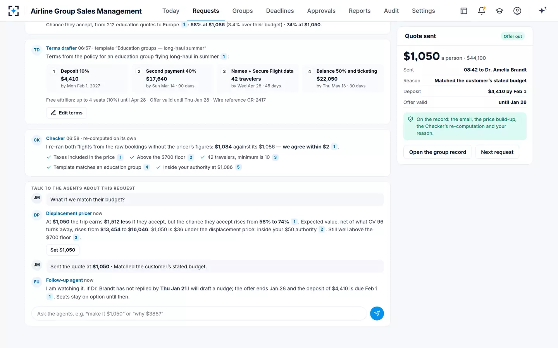Open the graduation cap training icon

[499, 11]
